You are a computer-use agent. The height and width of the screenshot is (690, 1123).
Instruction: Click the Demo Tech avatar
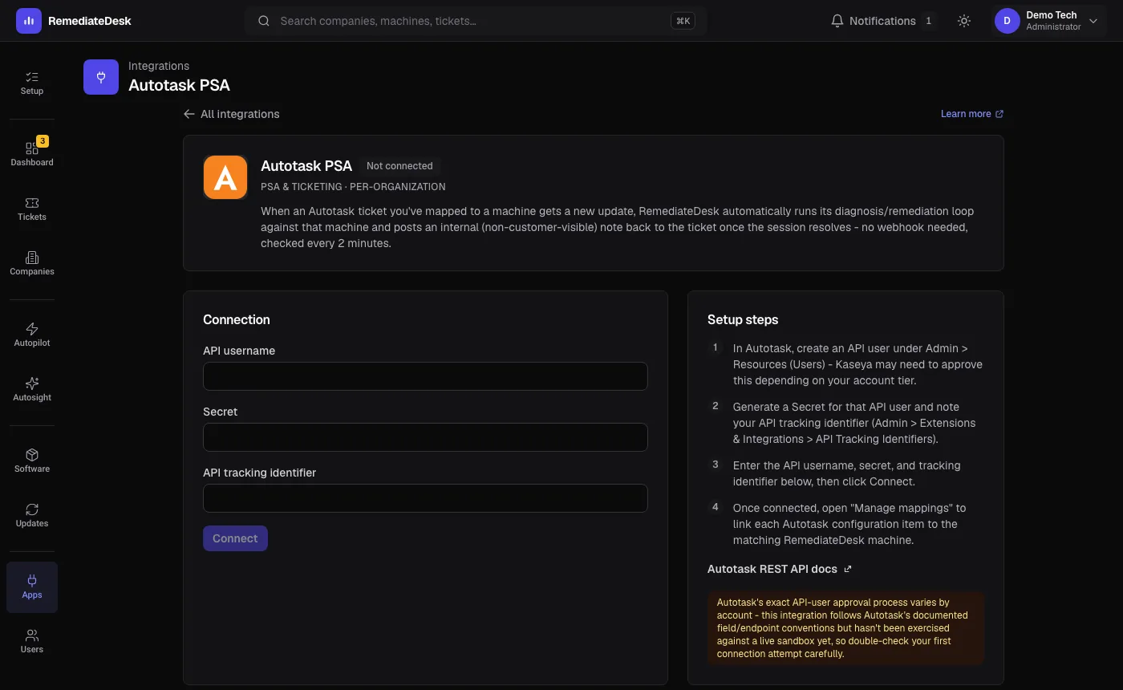point(1007,21)
